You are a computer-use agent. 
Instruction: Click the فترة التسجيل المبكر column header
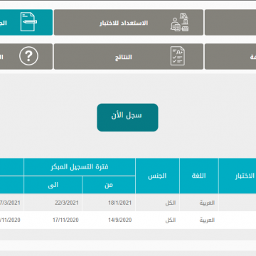click(80, 167)
